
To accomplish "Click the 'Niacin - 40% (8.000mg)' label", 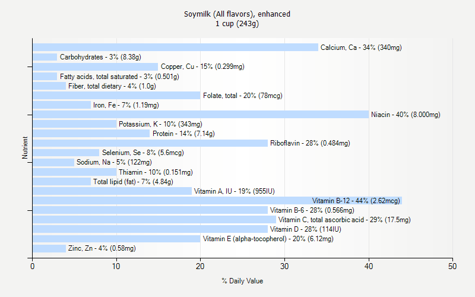I will click(406, 115).
